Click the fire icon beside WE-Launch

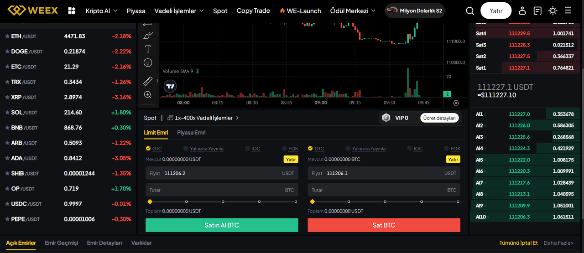pos(282,10)
